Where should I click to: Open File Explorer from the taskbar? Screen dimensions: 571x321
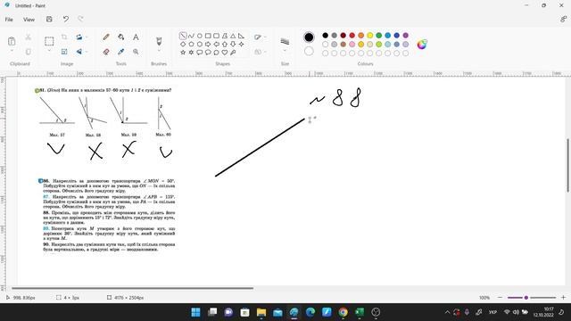[261, 312]
